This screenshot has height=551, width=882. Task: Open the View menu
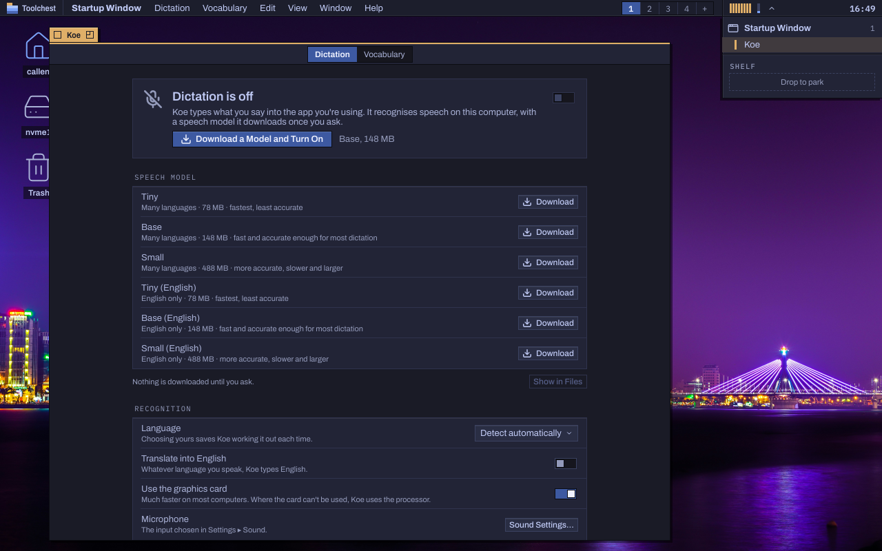[298, 8]
